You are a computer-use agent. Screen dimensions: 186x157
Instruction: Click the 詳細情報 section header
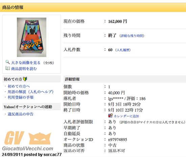(x=125, y=79)
